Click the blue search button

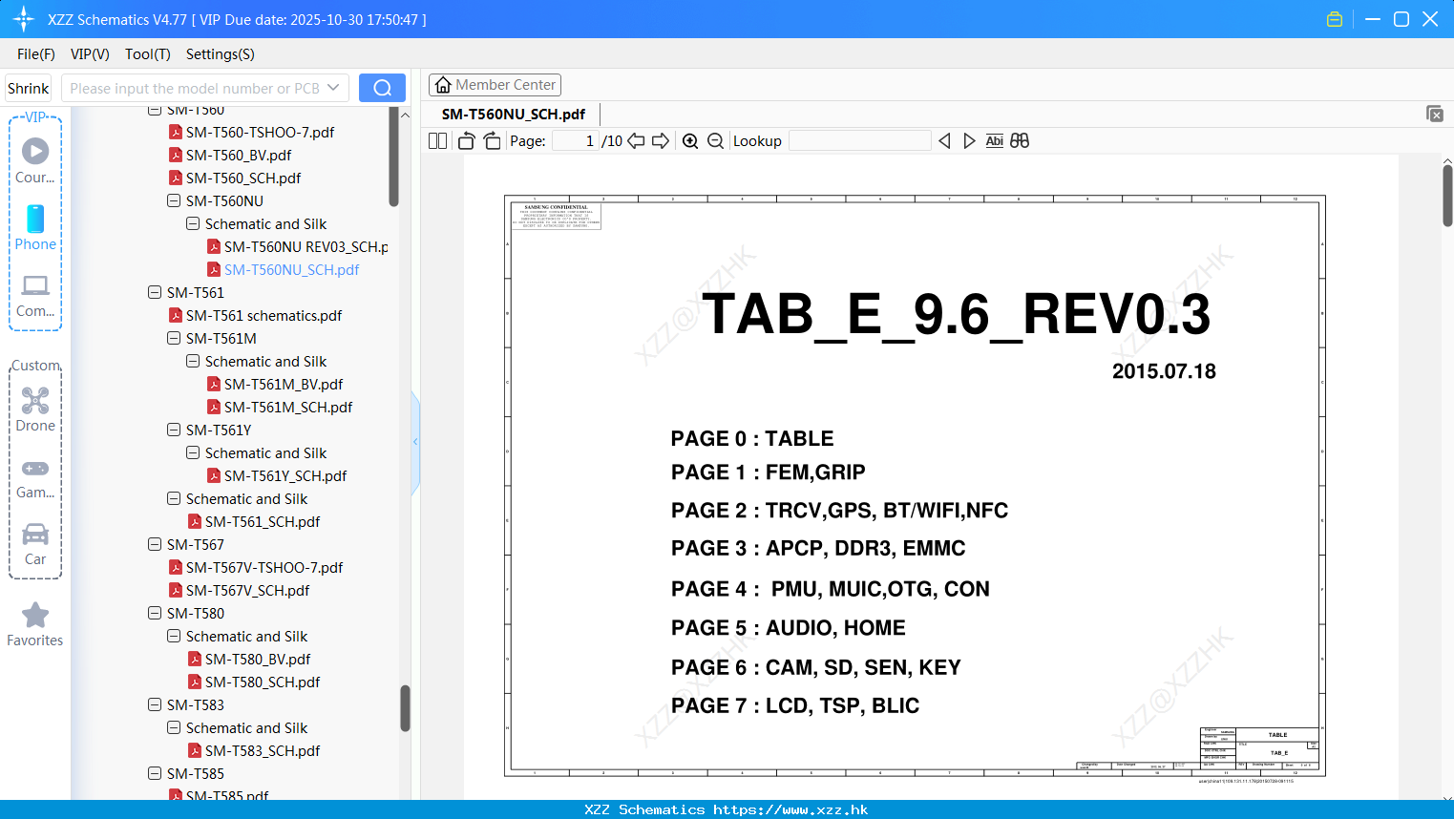(382, 88)
